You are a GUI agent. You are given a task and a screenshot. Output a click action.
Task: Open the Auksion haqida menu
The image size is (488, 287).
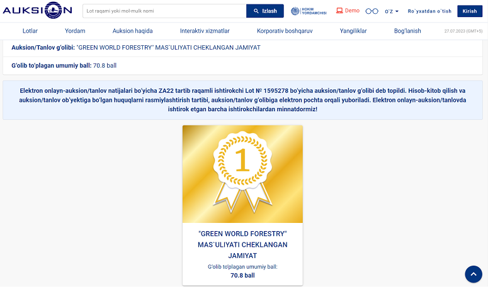(133, 31)
